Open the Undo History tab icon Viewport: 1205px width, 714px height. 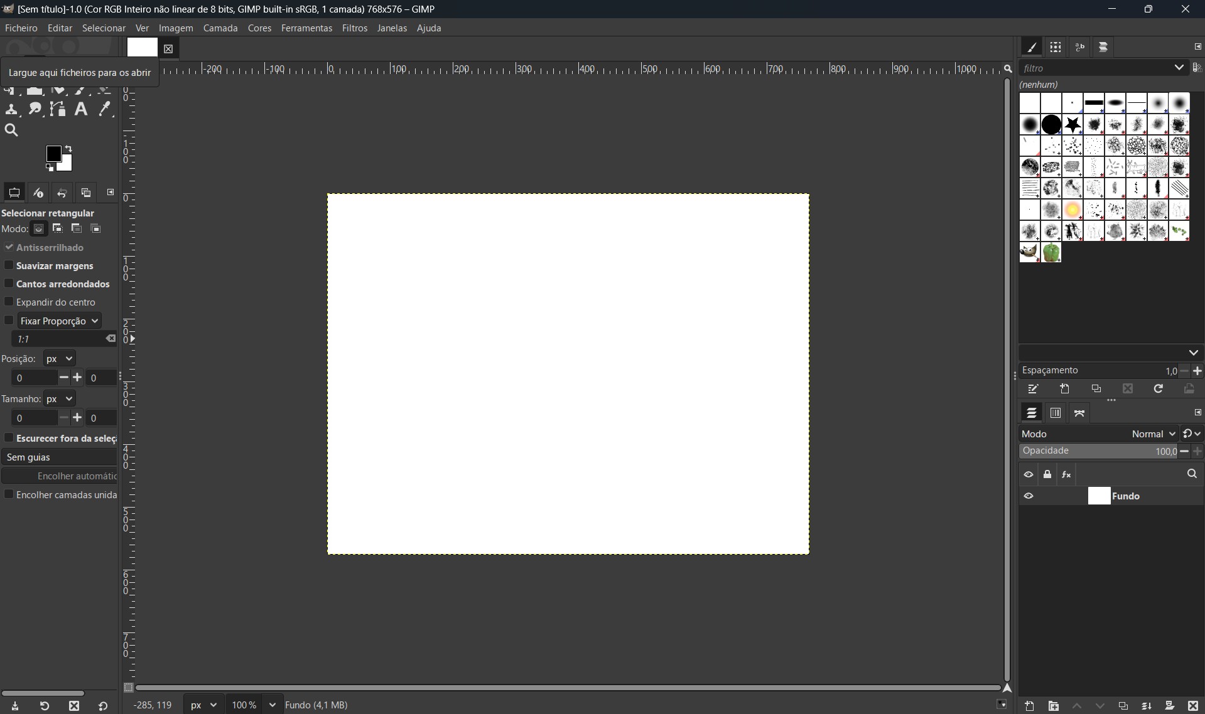62,193
